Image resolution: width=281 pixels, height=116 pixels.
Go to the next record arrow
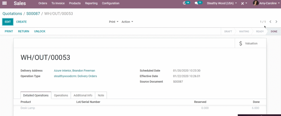pyautogui.click(x=276, y=22)
